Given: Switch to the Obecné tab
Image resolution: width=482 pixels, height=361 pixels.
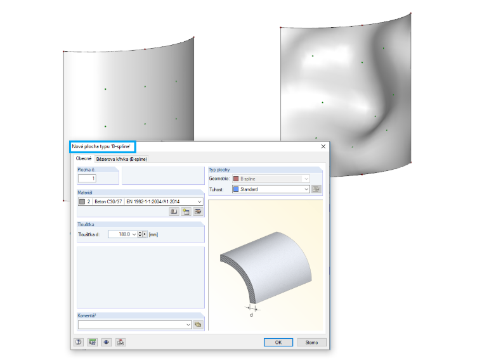Looking at the screenshot, I should pos(84,158).
